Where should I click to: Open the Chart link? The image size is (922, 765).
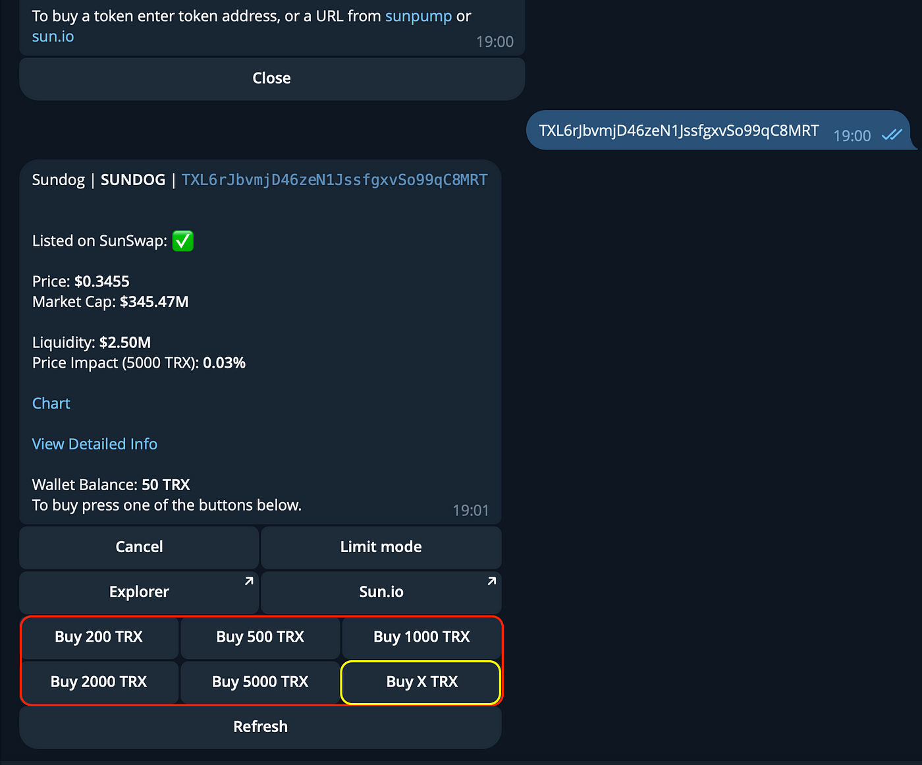coord(51,403)
